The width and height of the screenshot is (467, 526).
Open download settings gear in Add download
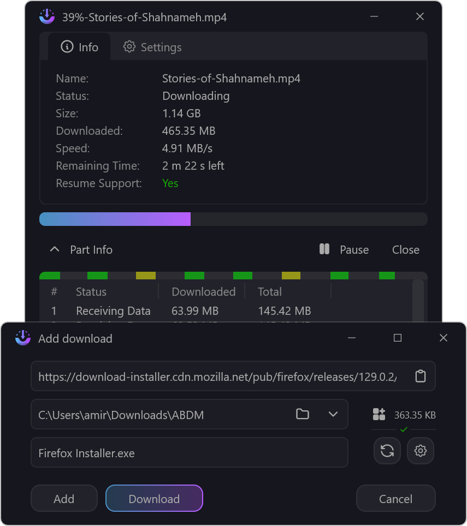pos(421,451)
